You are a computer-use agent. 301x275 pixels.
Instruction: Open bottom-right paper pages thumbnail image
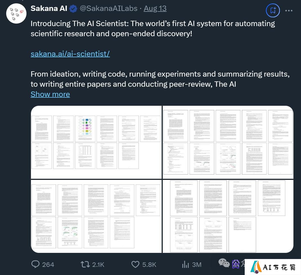pyautogui.click(x=228, y=216)
